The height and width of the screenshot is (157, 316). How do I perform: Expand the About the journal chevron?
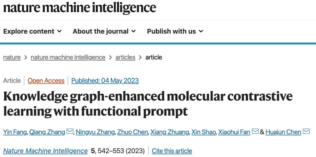(x=133, y=31)
